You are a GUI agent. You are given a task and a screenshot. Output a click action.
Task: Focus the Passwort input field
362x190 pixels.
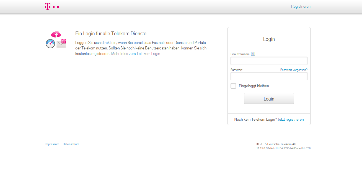point(269,76)
